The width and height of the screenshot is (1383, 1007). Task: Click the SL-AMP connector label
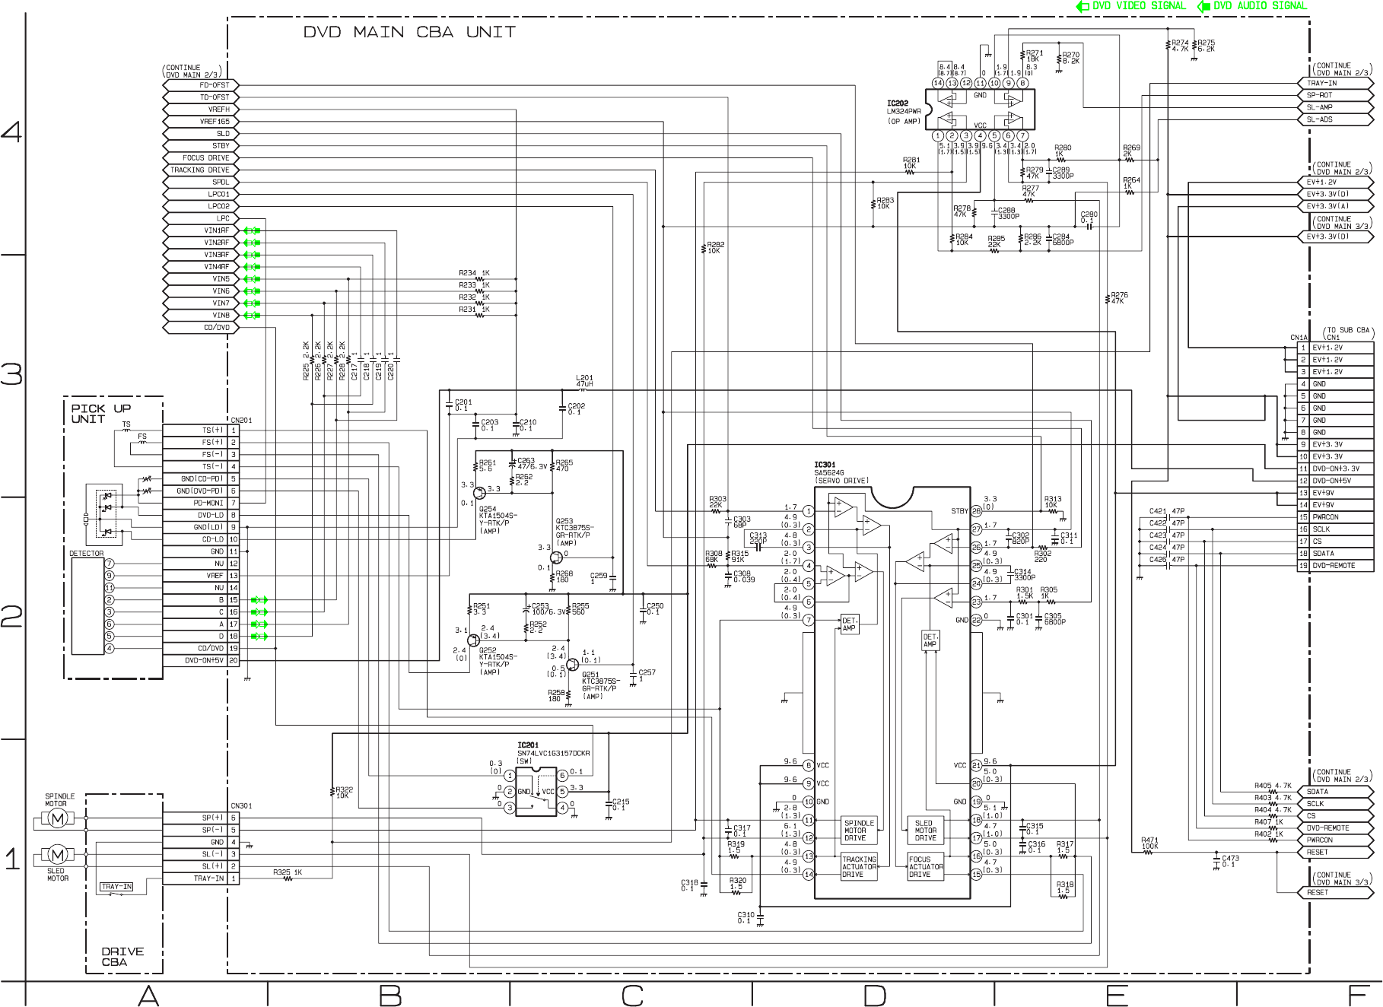click(x=1336, y=107)
